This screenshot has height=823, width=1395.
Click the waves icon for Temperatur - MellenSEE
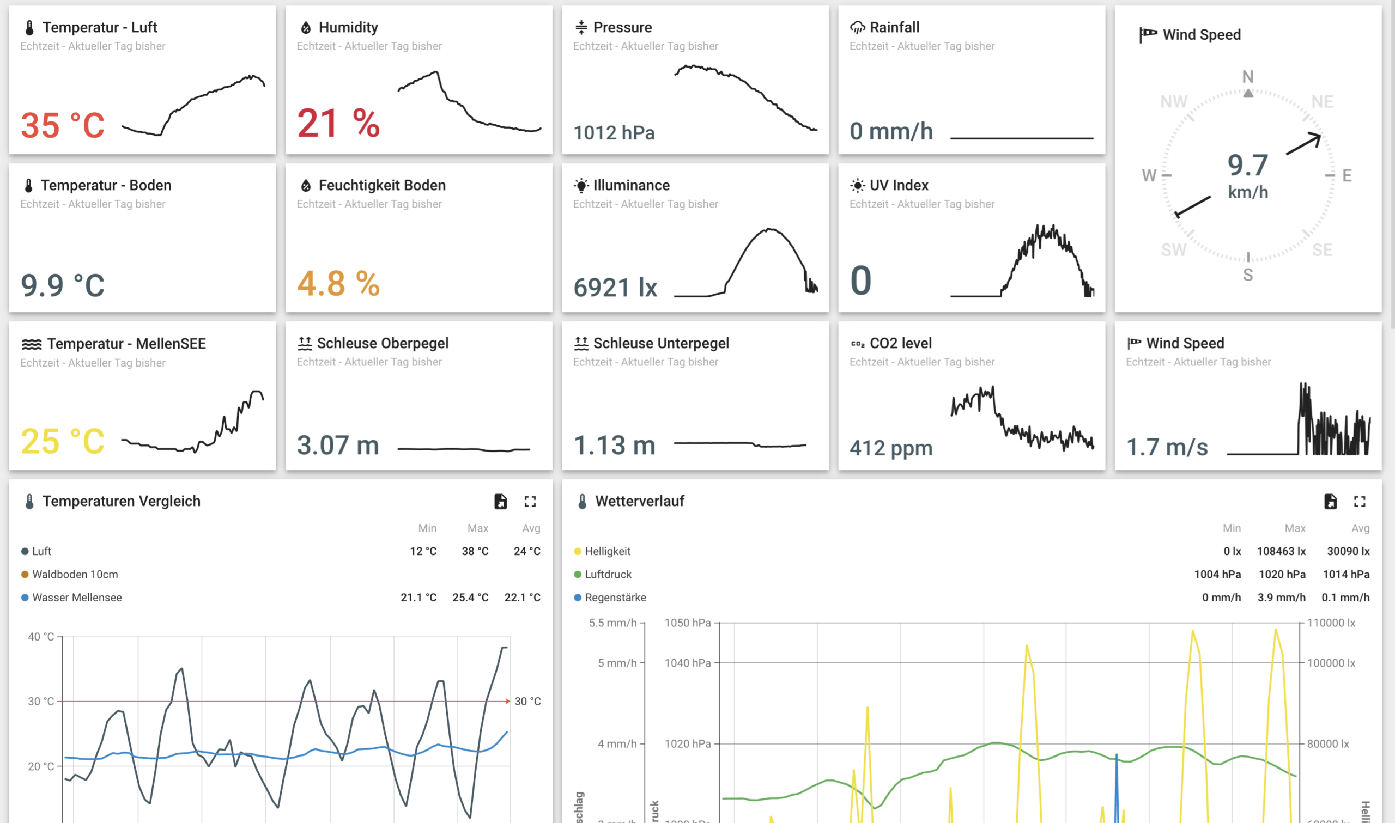(x=32, y=344)
